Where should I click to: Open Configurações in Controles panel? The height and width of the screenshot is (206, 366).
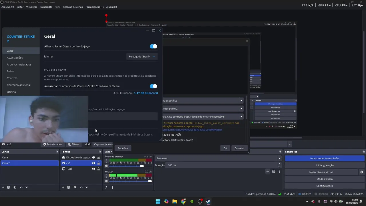pos(325,186)
